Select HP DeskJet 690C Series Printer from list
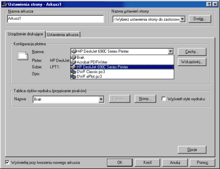 [x=122, y=67]
